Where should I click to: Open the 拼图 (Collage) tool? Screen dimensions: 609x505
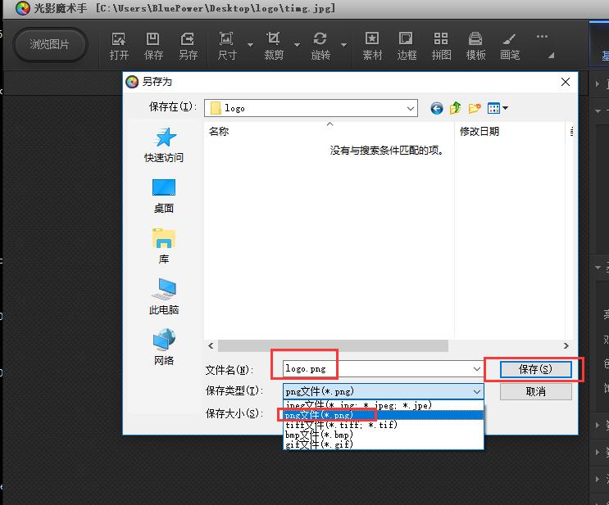pos(441,46)
